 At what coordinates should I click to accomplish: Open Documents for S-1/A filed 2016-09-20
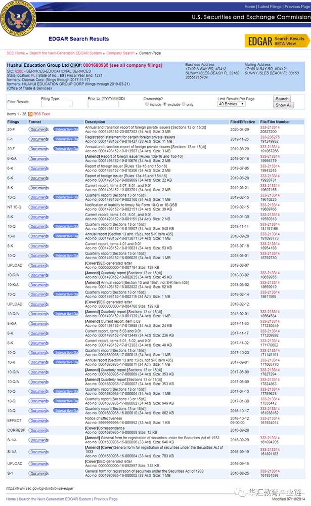pyautogui.click(x=39, y=440)
